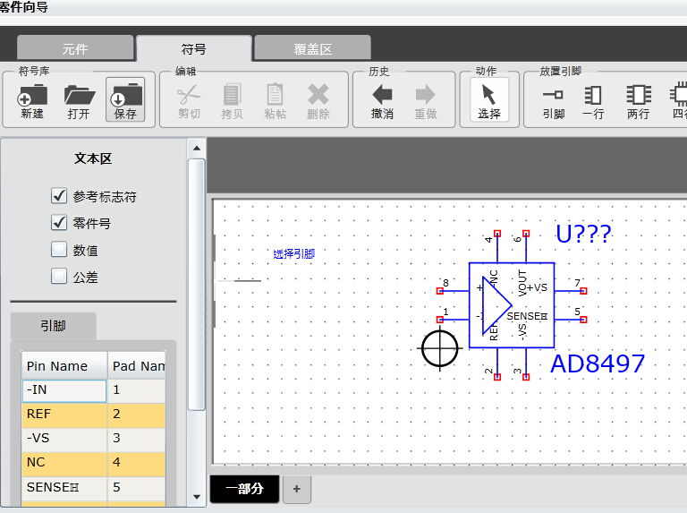This screenshot has width=687, height=513.
Task: Select pin 2 endpoint below the symbol
Action: click(x=497, y=377)
